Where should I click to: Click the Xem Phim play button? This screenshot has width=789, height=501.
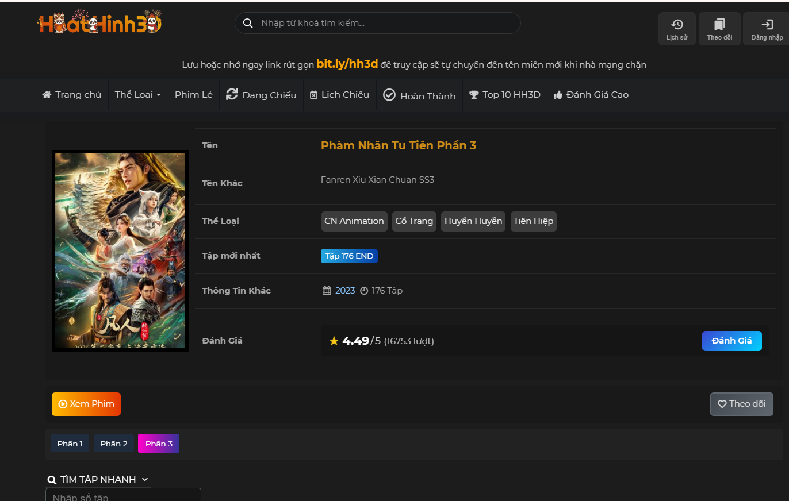coord(86,404)
